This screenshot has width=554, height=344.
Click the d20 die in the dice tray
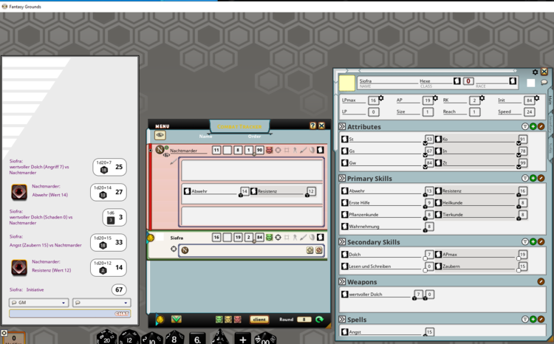click(106, 337)
